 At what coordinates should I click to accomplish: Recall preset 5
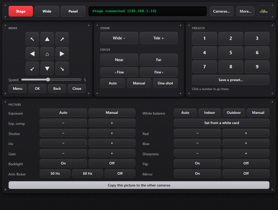[x=231, y=52]
